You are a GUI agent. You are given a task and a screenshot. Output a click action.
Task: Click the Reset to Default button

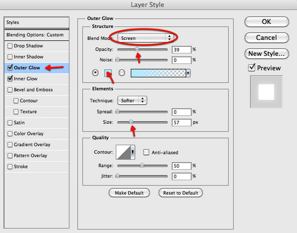(x=181, y=193)
